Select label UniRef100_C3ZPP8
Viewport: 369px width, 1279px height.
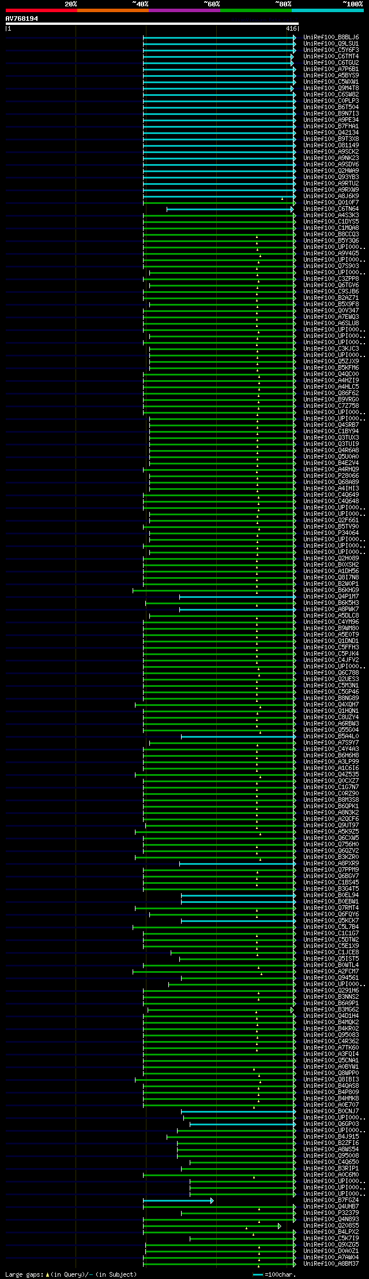tap(331, 278)
